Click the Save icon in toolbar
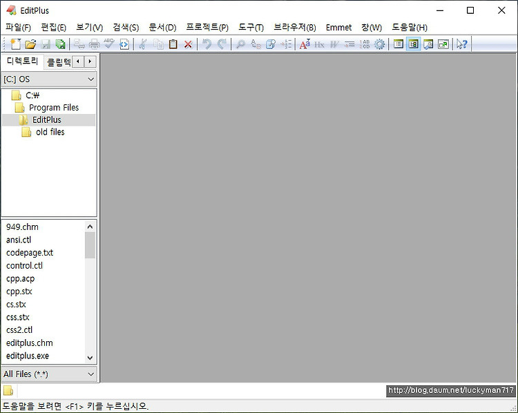518x413 pixels. (46, 44)
